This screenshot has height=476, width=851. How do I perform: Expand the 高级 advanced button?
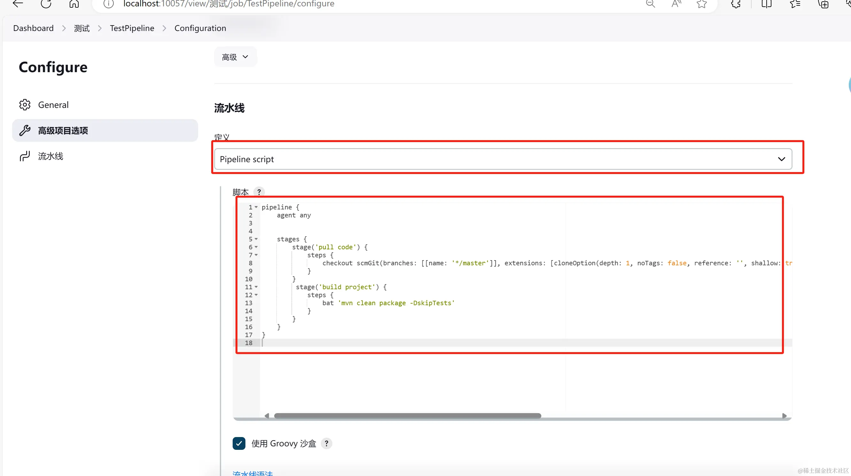235,57
